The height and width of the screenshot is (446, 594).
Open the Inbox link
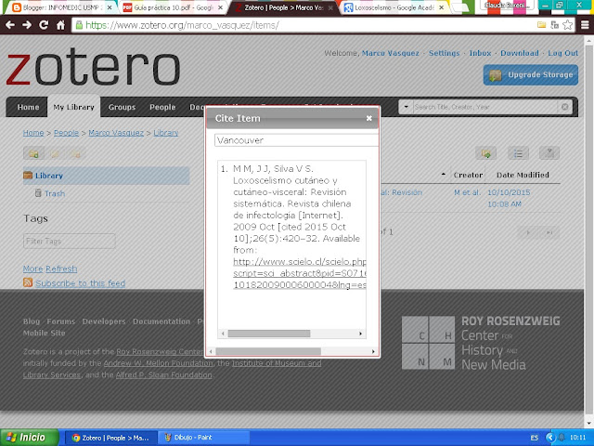tap(480, 53)
